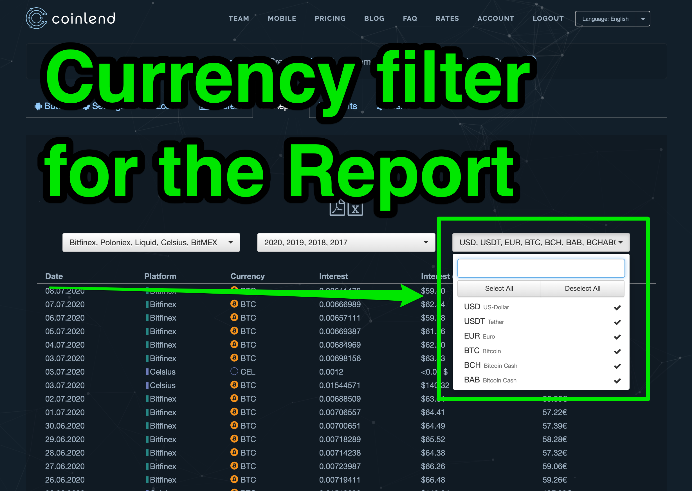
Task: Click Bitcoin icon in 26.06.2020 row
Action: pos(234,479)
